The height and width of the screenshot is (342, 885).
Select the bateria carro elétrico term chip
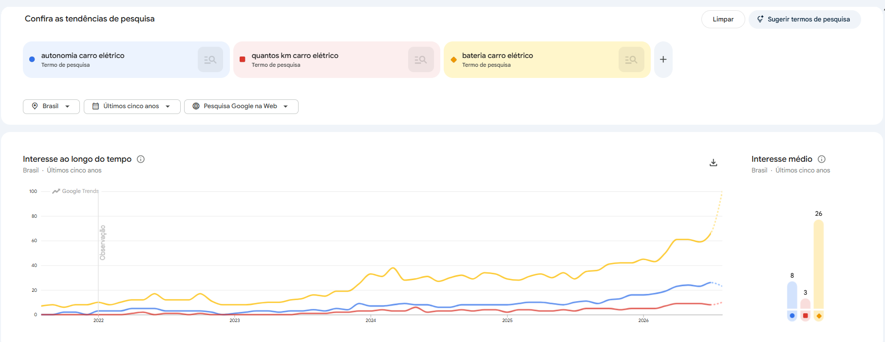pyautogui.click(x=547, y=59)
